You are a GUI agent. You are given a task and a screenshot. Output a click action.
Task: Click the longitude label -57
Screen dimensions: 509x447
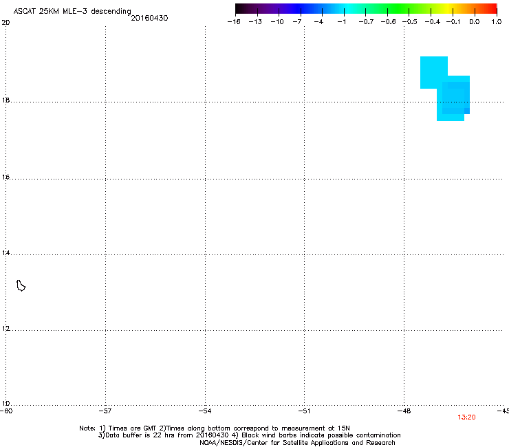pyautogui.click(x=105, y=411)
